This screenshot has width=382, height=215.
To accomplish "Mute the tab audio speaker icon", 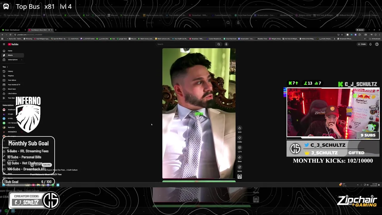I will [49, 30].
